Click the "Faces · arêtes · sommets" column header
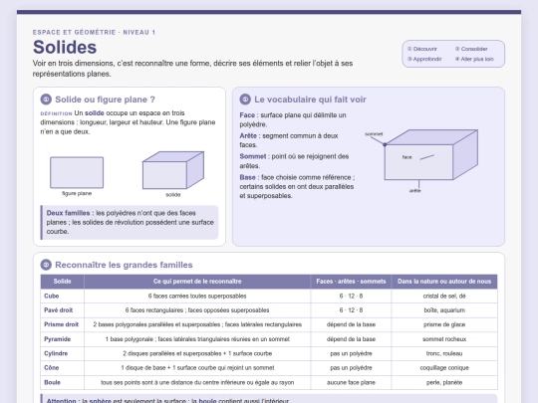The image size is (538, 403). click(x=351, y=282)
